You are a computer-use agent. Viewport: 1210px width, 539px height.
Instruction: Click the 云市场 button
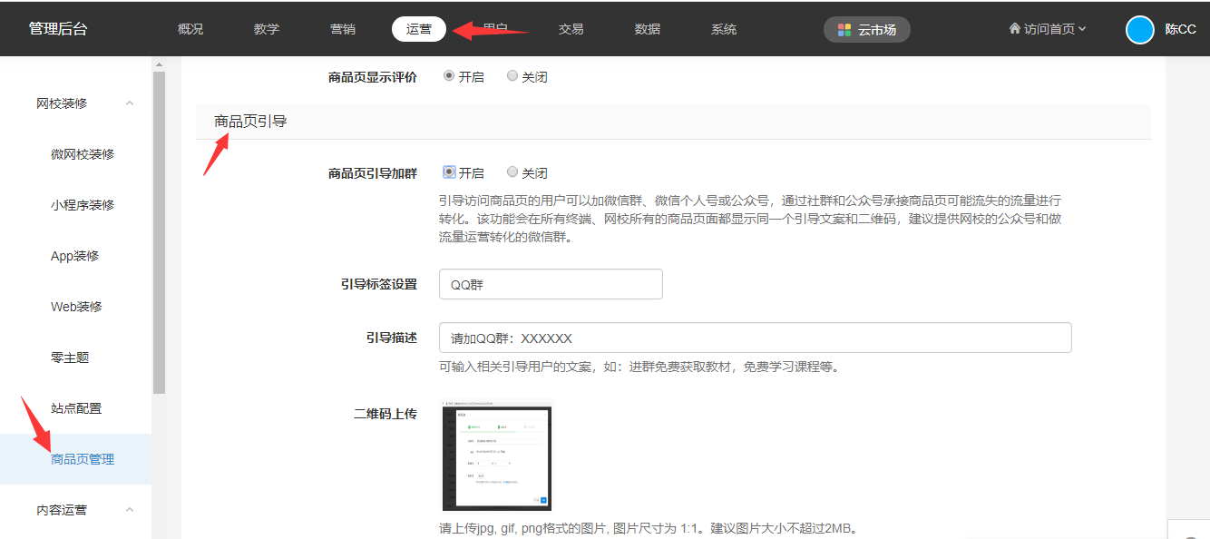point(866,30)
